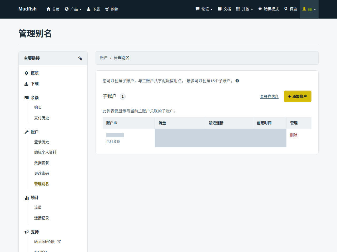Viewport: 337px width, 252px height.
Task: Click the 添加账户 add account button
Action: [x=298, y=96]
